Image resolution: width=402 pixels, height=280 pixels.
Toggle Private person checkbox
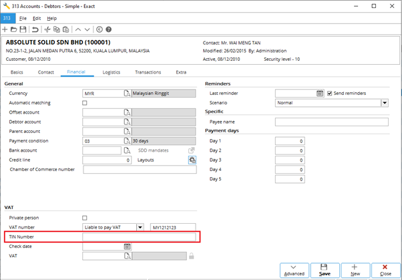(x=85, y=218)
